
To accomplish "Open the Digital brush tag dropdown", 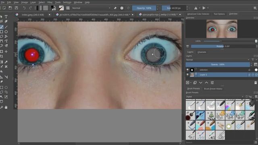I will point(215,97).
